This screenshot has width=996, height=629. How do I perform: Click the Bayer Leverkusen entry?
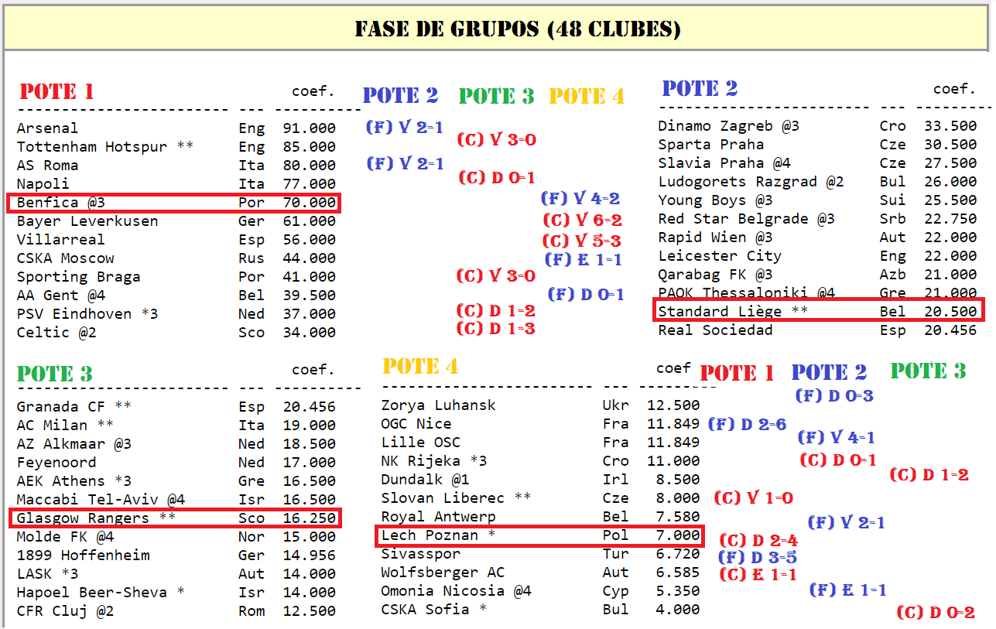click(87, 221)
